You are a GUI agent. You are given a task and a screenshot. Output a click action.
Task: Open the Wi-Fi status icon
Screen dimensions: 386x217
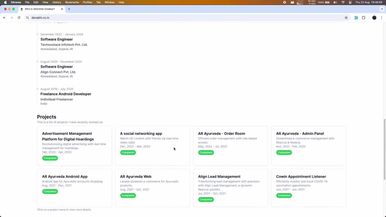343,2
